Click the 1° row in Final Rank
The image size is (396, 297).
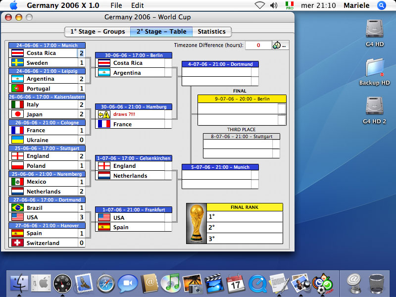coord(245,216)
